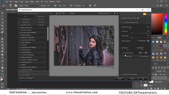Remove Detail Extractor filter with X icon
This screenshot has width=169, height=95.
tap(149, 23)
